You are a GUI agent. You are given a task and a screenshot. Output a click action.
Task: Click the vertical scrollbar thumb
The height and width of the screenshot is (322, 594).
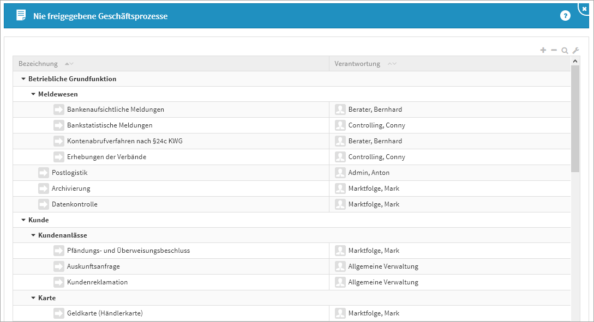[x=575, y=117]
